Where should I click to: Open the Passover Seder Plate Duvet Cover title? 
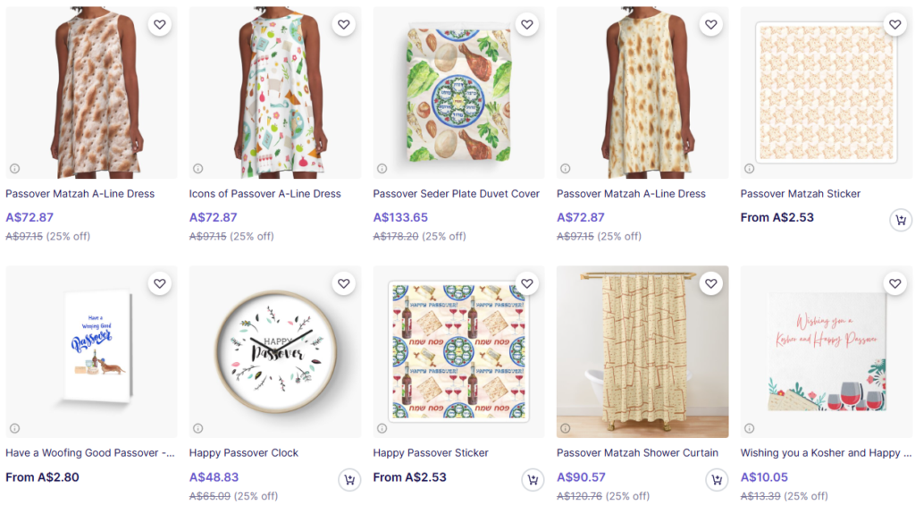click(x=457, y=194)
